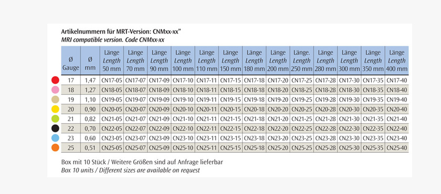Select cell CN20-20
Screen dimensions: 441x194
pos(278,109)
